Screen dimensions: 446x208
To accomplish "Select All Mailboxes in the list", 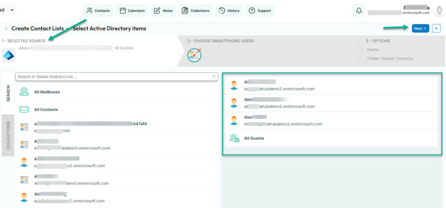I will 118,92.
